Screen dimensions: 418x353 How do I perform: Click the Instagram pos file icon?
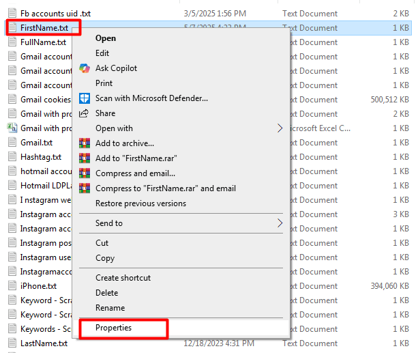point(12,242)
